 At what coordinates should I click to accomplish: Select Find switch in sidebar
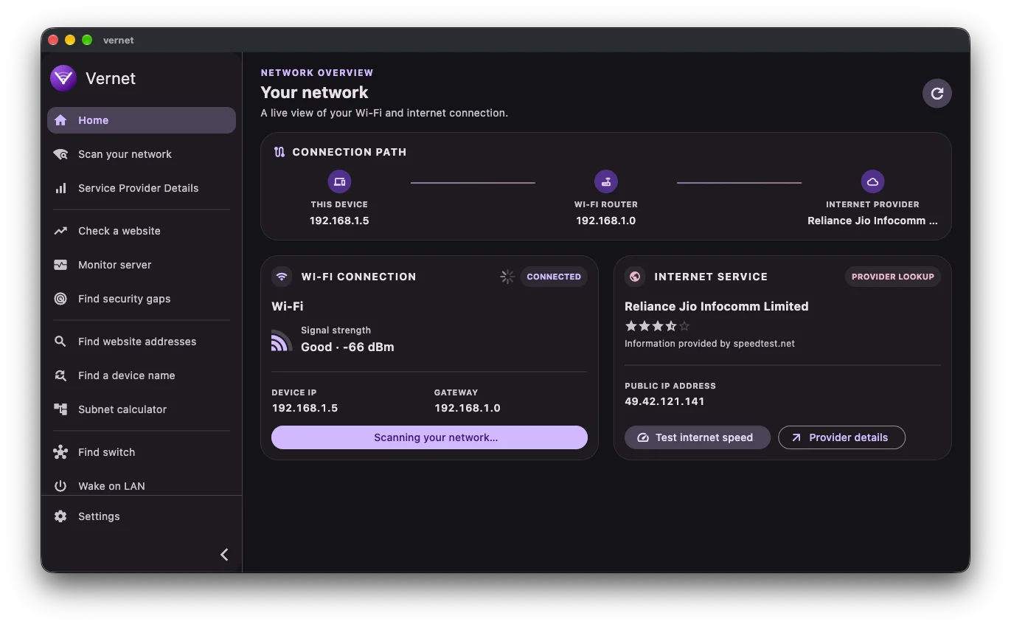[142, 452]
